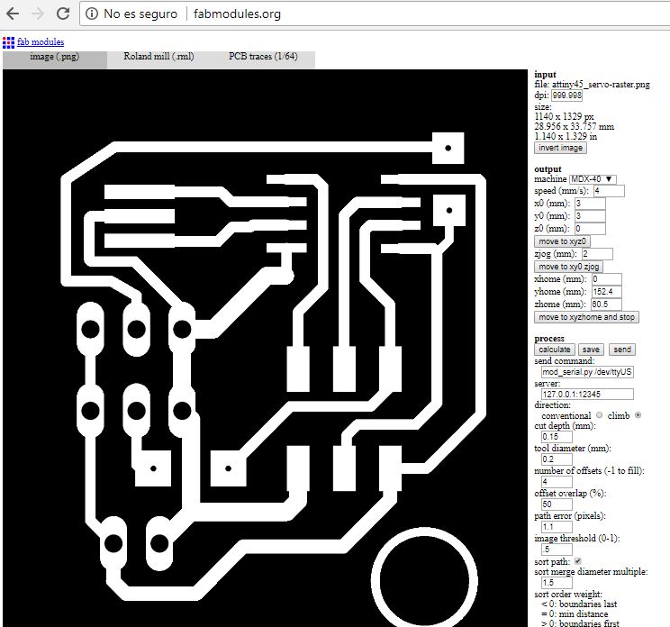Click the offset overlap (%) field
The image size is (670, 627).
pyautogui.click(x=557, y=504)
